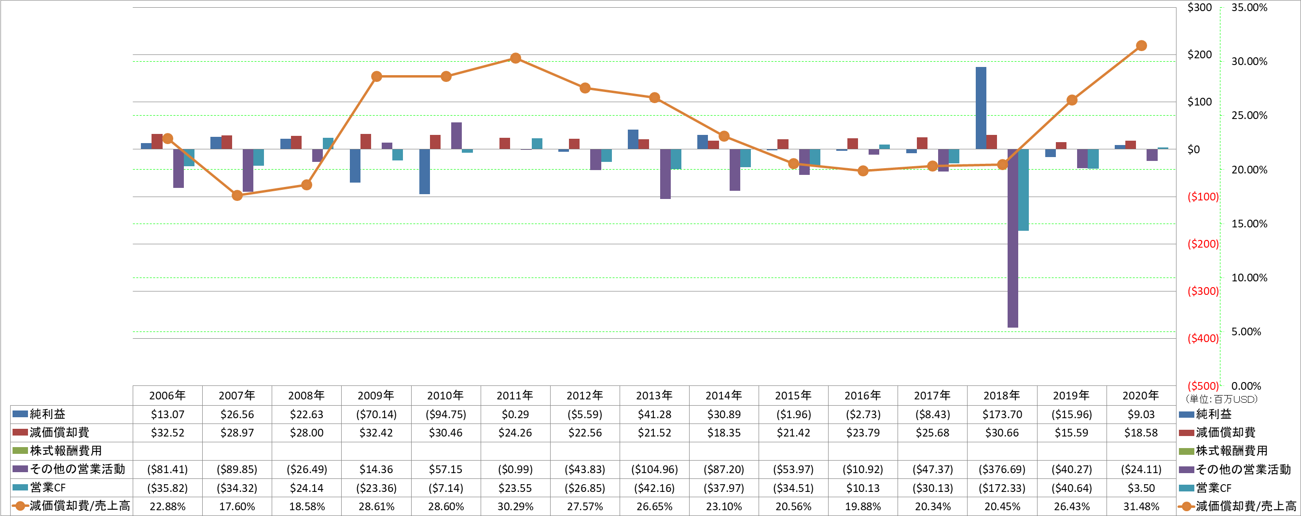Image resolution: width=1301 pixels, height=516 pixels.
Task: Click the teal 営業CF swatch in right legend
Action: [x=1186, y=488]
